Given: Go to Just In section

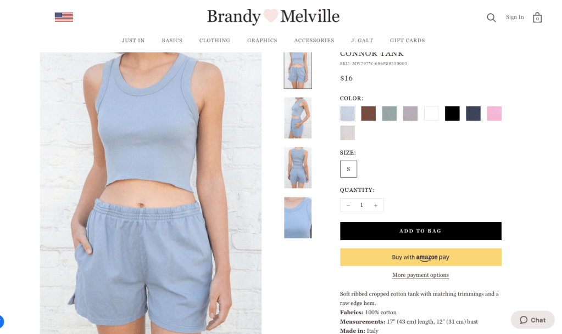Looking at the screenshot, I should coord(133,41).
